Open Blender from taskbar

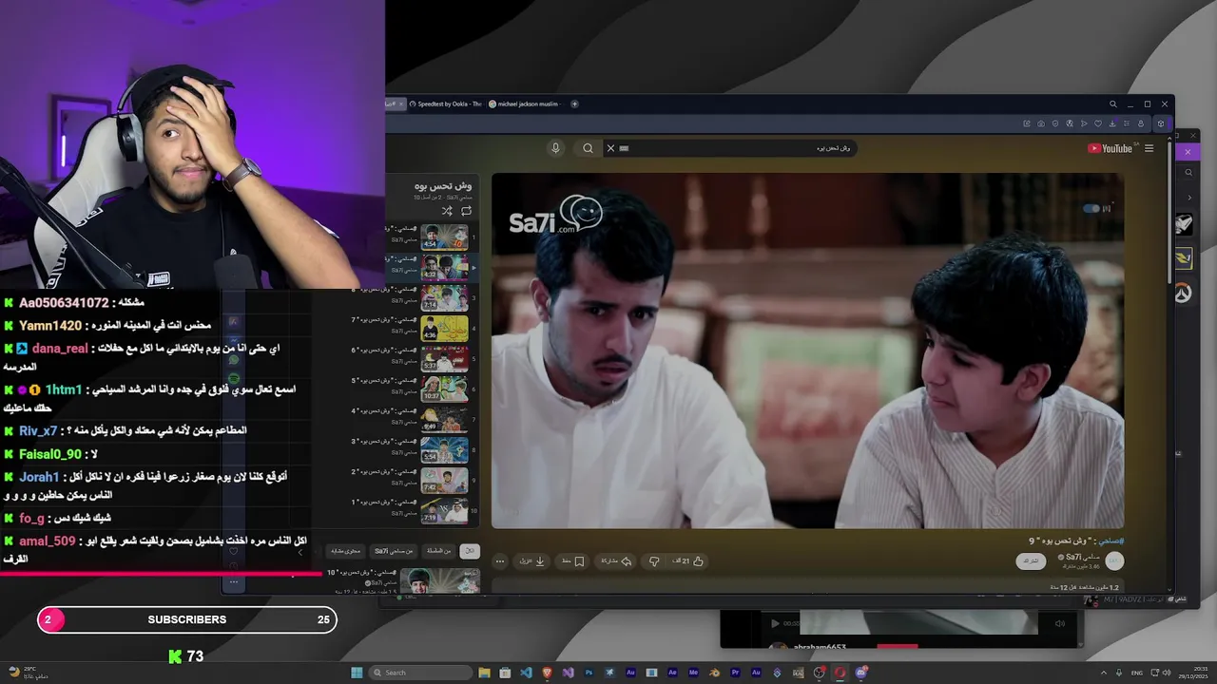[x=715, y=673]
